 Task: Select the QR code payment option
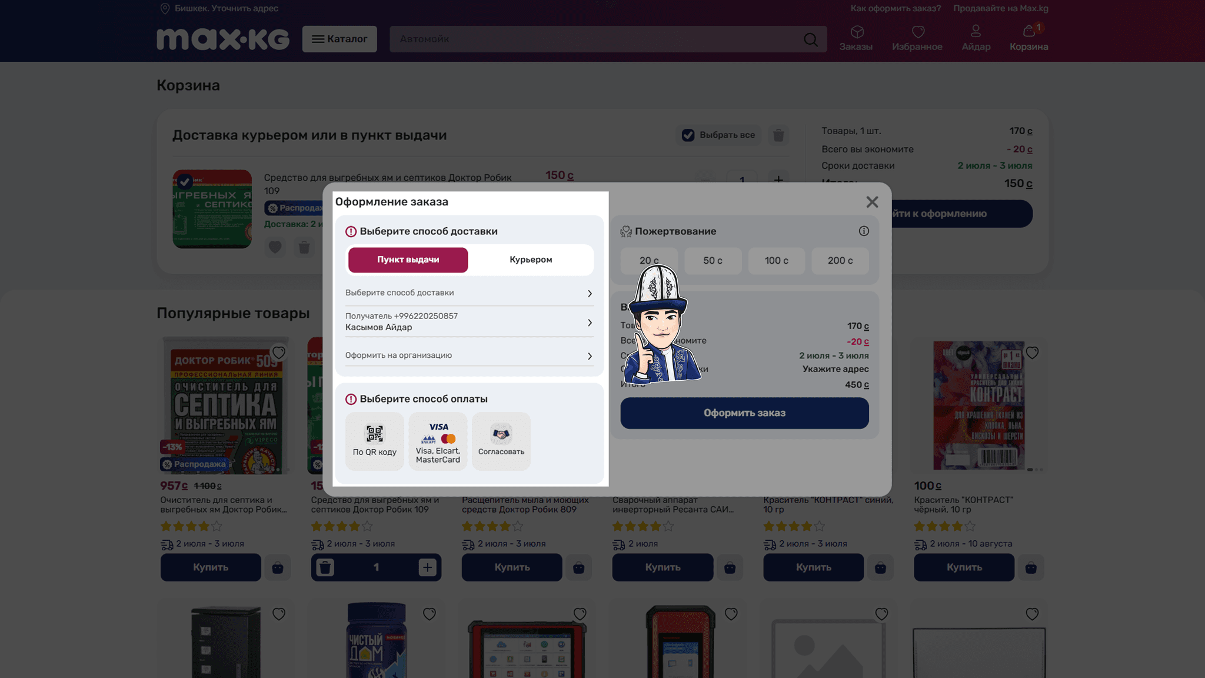(374, 441)
